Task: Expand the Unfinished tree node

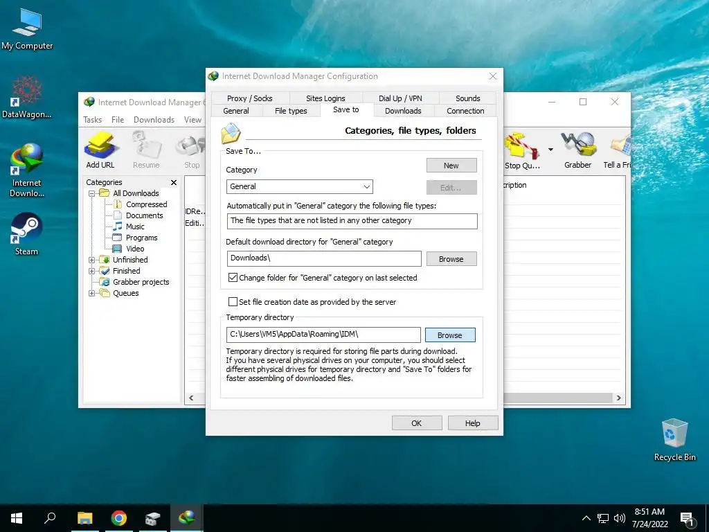Action: pyautogui.click(x=92, y=260)
